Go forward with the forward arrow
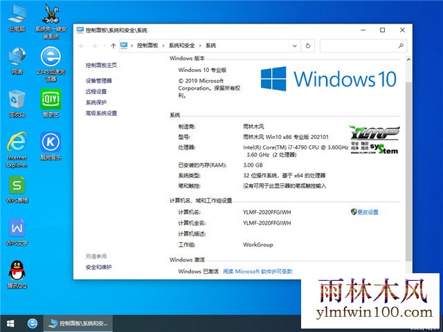The width and height of the screenshot is (443, 332). 94,46
